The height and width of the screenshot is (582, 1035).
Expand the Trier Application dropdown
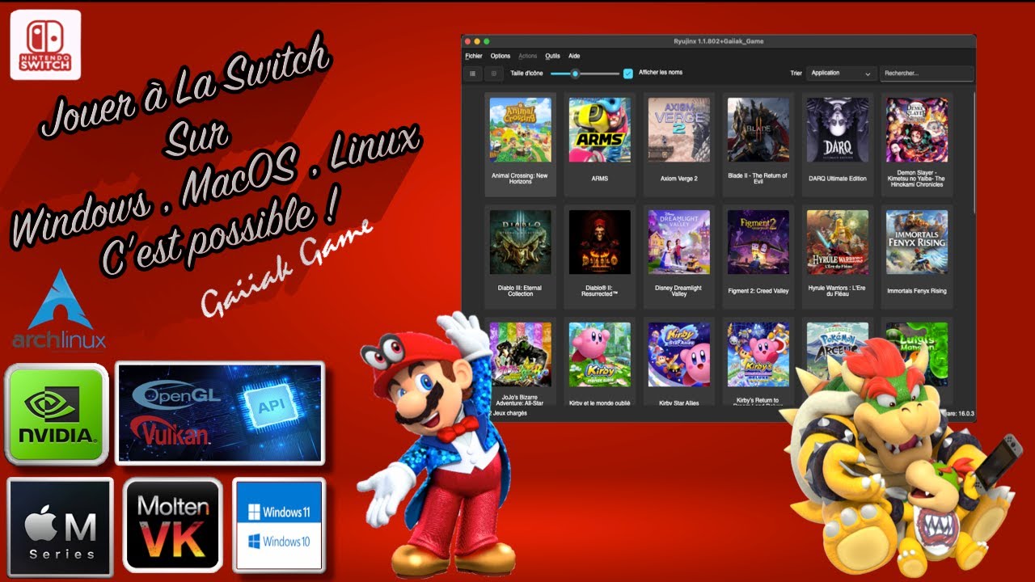pyautogui.click(x=841, y=74)
